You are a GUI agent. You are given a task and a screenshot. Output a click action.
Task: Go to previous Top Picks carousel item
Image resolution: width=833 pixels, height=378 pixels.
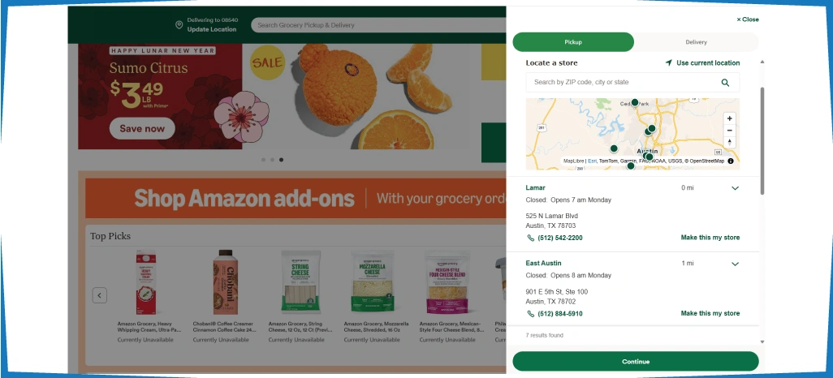(x=99, y=295)
